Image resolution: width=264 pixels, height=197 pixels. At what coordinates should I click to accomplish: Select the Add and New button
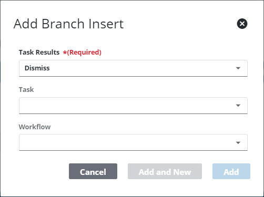165,171
